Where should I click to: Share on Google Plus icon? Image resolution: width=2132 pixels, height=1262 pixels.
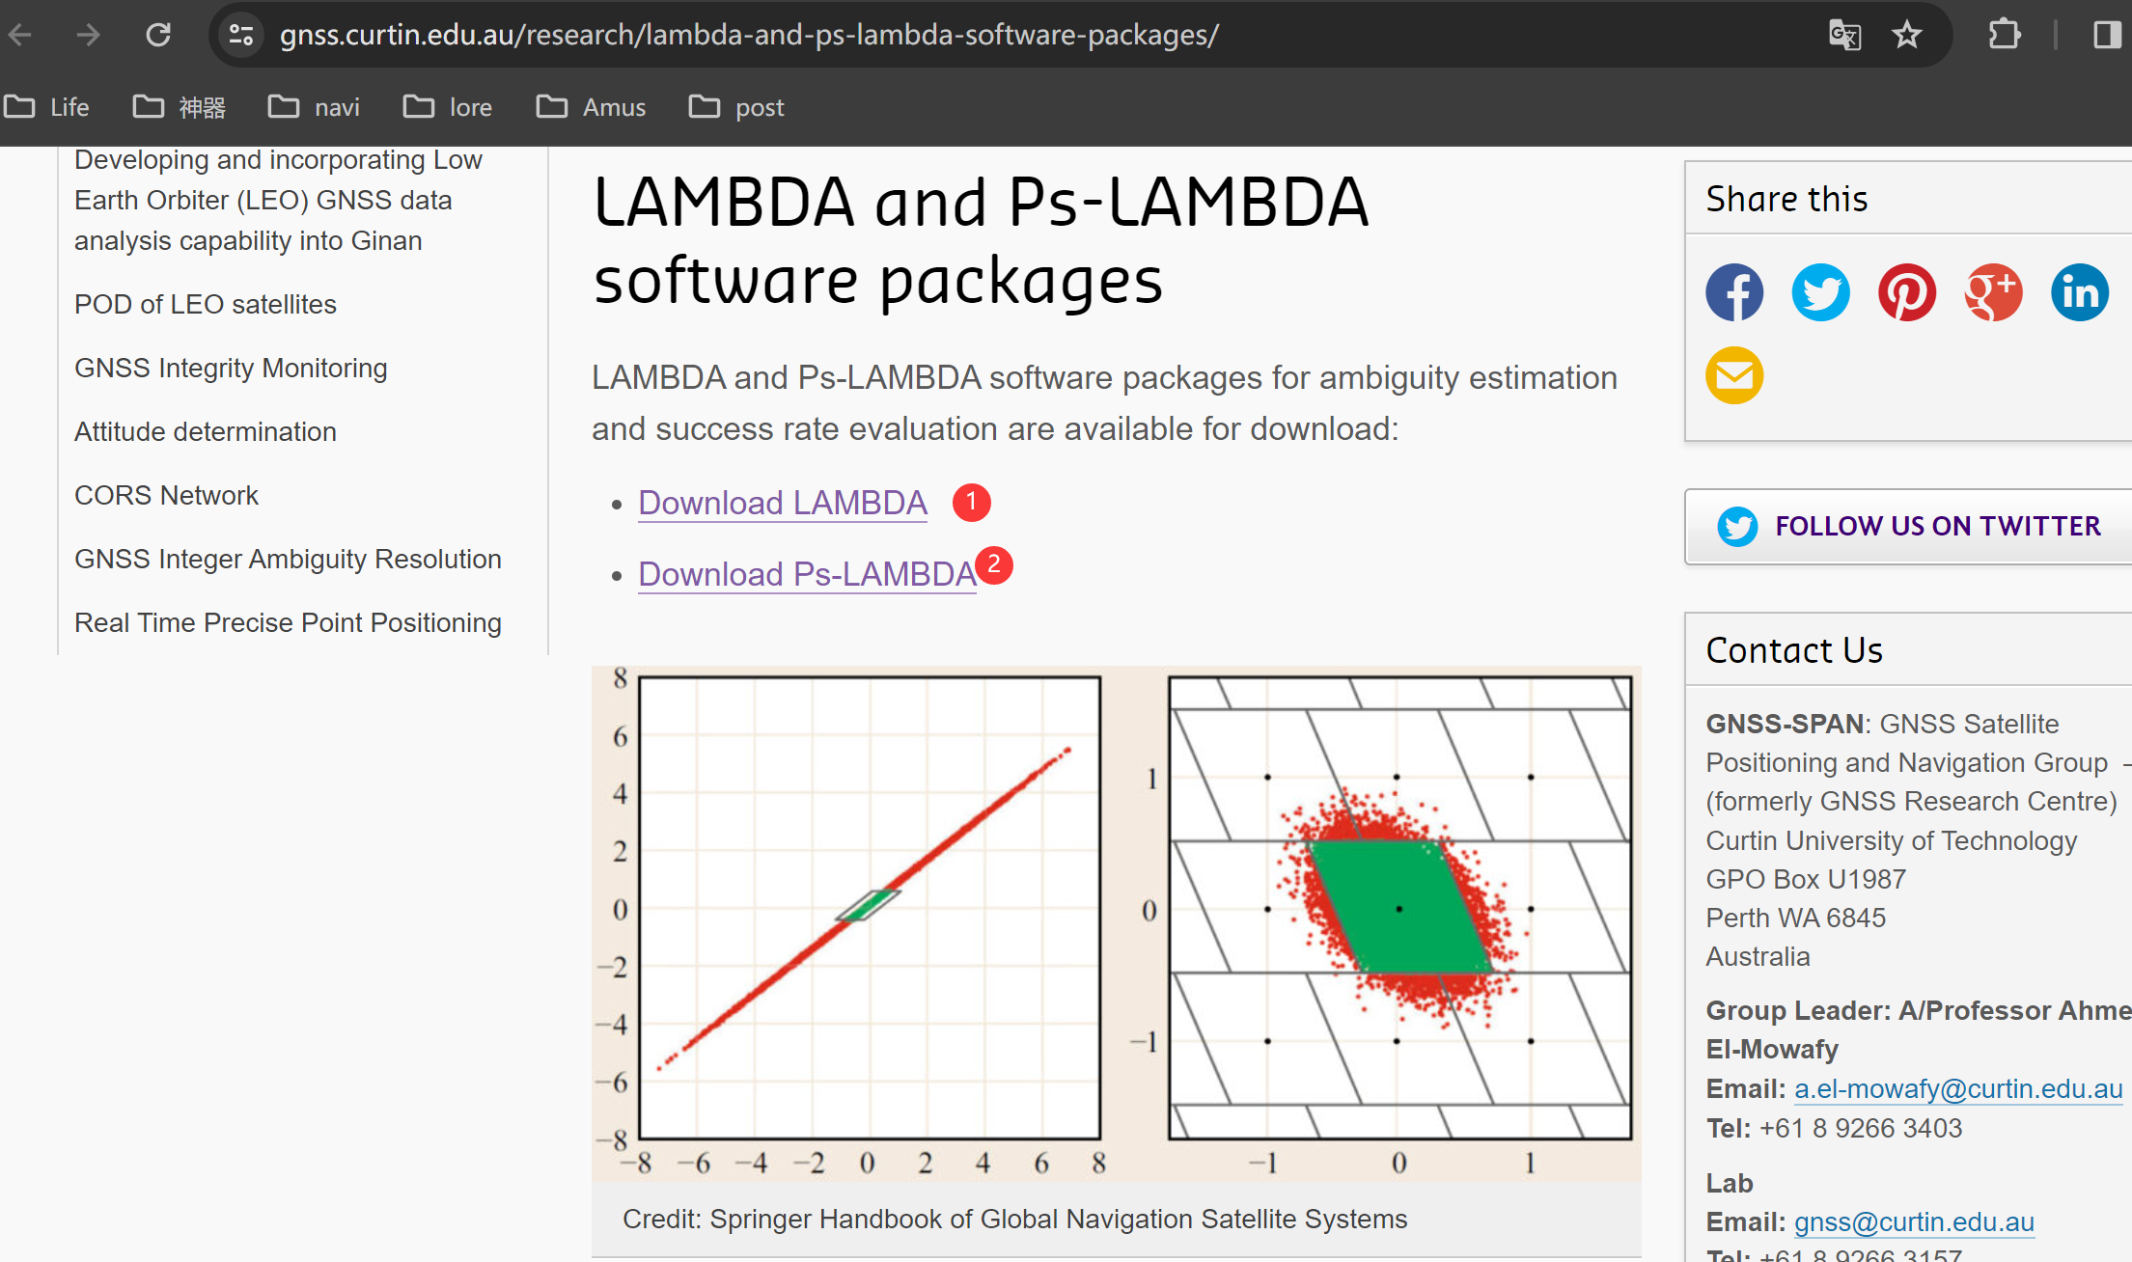[1993, 292]
